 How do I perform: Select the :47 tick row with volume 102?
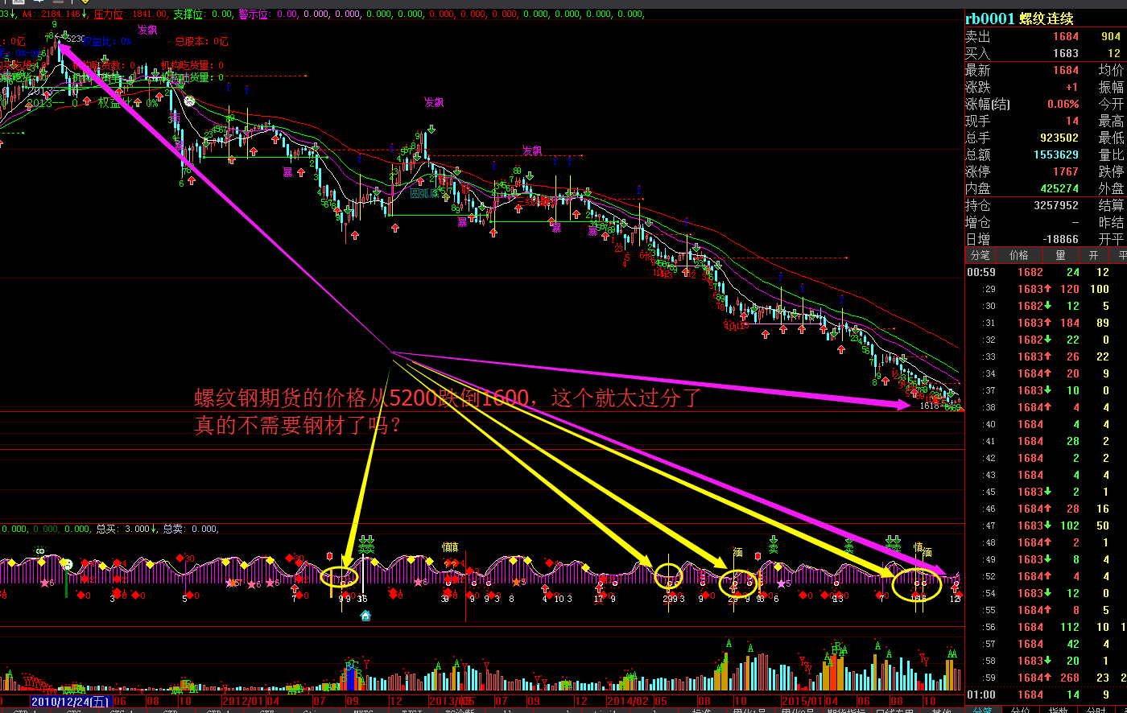[x=1046, y=525]
